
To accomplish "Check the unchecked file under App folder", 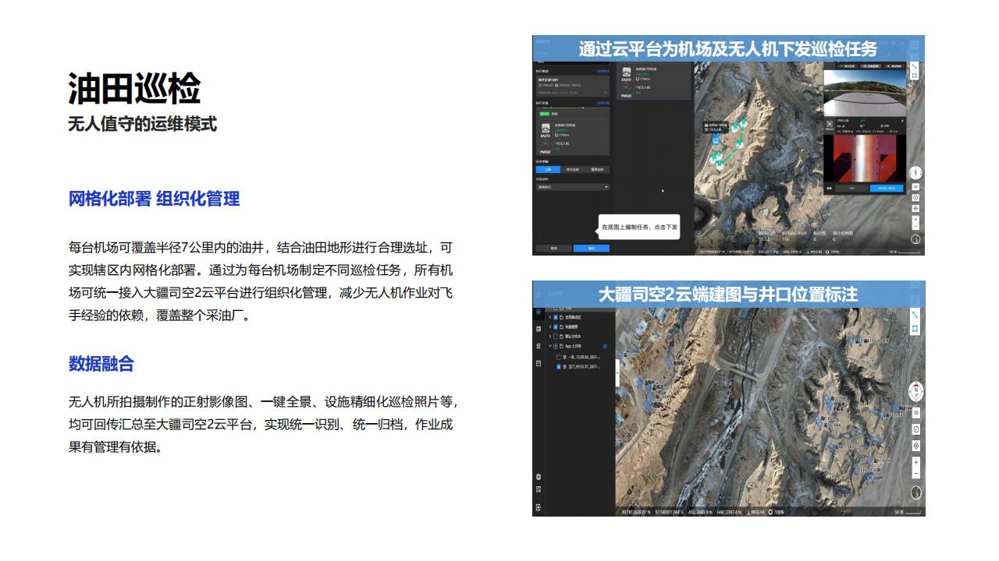I will click(558, 356).
